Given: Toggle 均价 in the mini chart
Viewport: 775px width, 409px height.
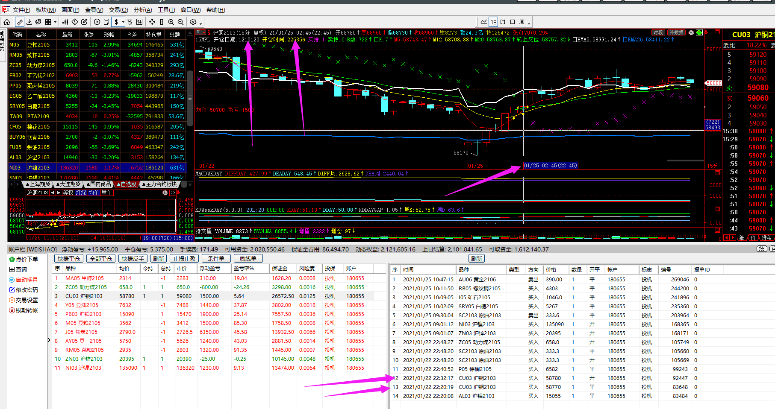Looking at the screenshot, I should click(x=94, y=193).
